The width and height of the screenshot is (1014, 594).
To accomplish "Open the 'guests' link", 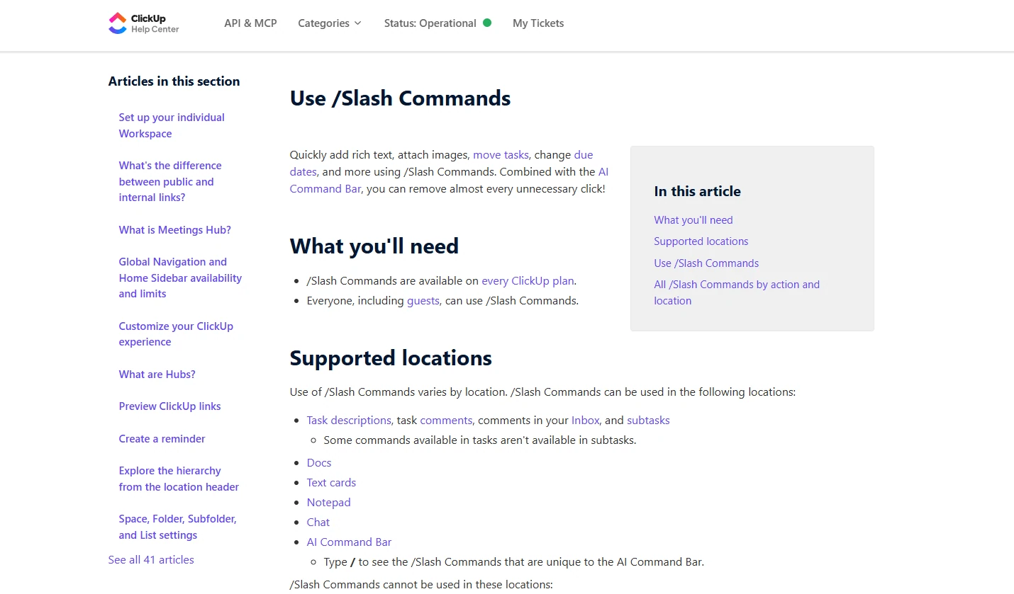I will tap(423, 301).
